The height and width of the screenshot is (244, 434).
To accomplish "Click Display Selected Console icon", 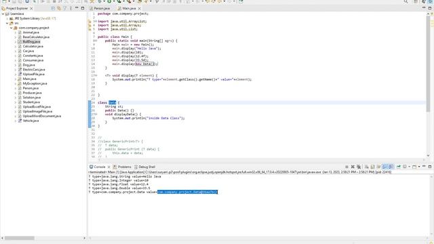I will 405,167.
